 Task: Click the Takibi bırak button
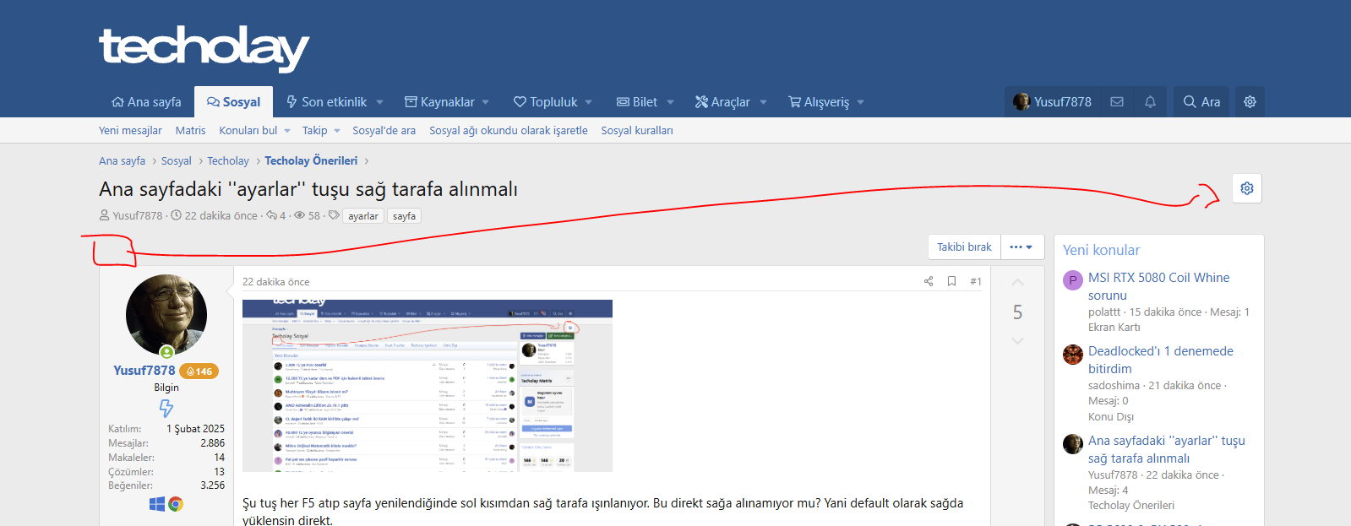coord(964,247)
